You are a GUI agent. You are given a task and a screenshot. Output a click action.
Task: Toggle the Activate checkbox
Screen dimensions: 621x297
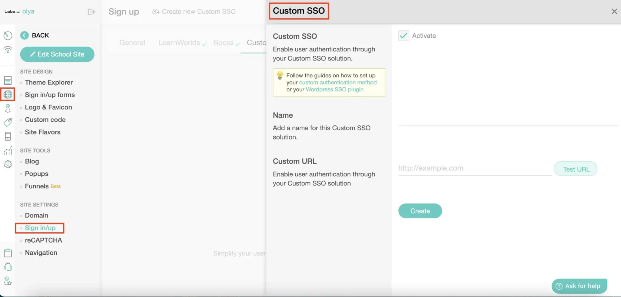click(404, 36)
